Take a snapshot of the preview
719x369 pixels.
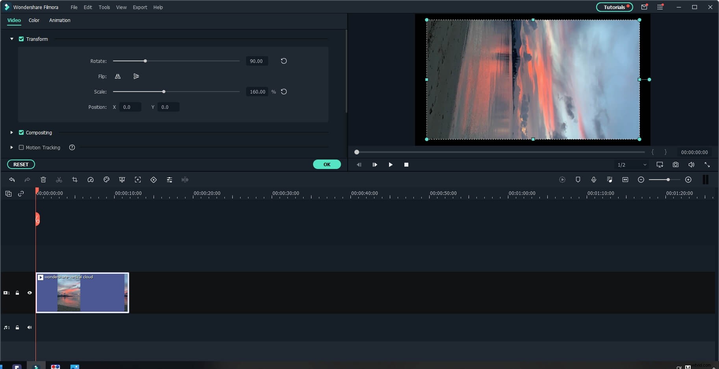(676, 165)
